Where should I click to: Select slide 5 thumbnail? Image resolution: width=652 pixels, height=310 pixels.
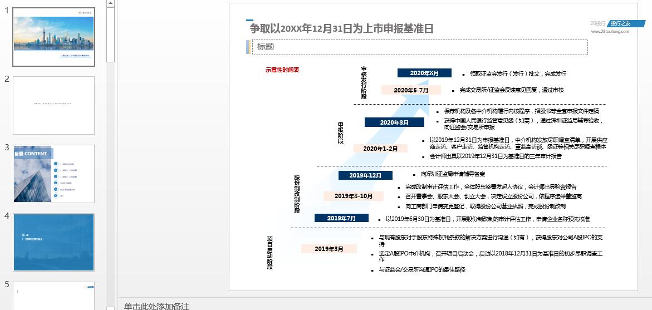pos(53,296)
